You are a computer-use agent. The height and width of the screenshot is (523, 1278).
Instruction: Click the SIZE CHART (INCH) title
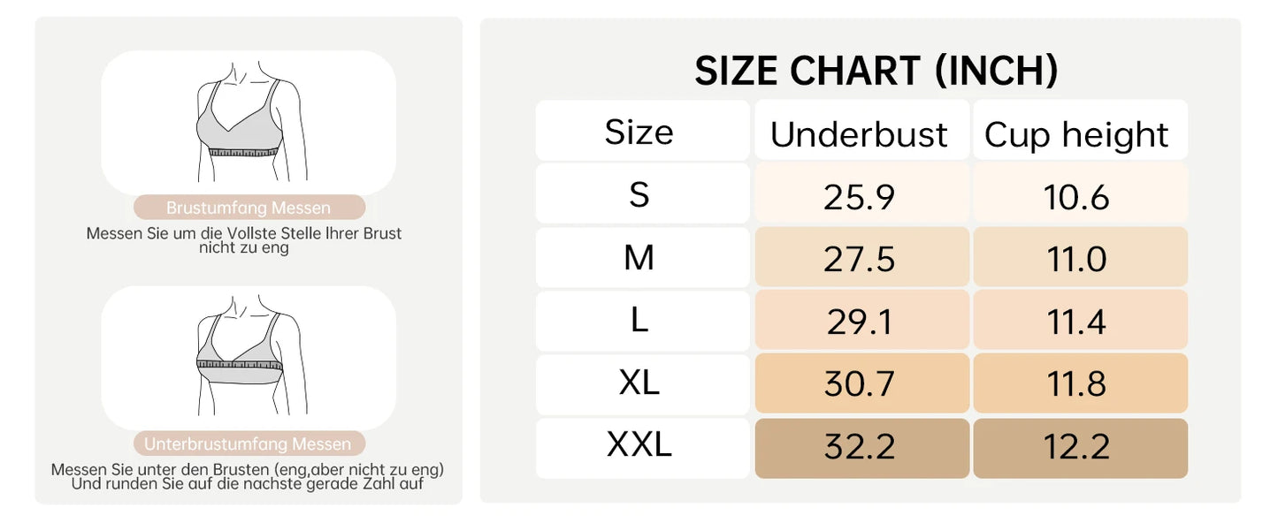(876, 71)
